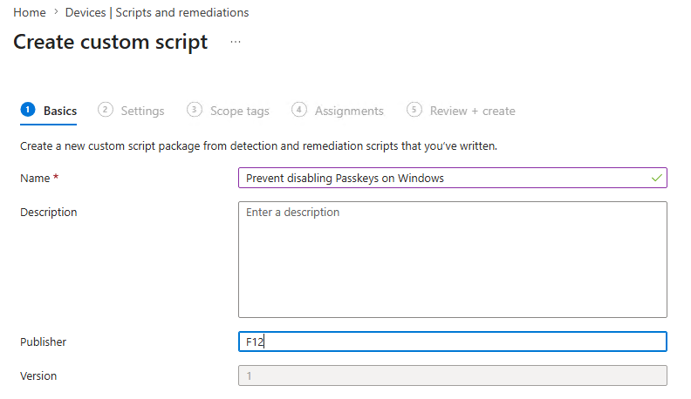Click the step 4 number icon
Image resolution: width=691 pixels, height=399 pixels.
pyautogui.click(x=299, y=110)
